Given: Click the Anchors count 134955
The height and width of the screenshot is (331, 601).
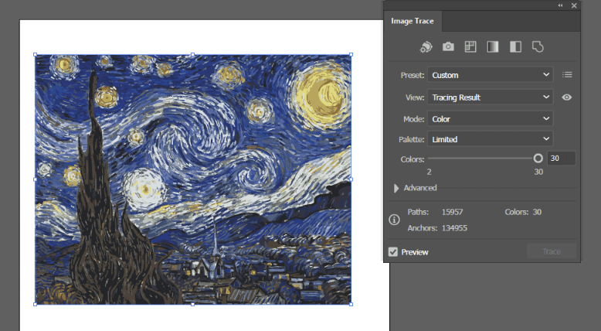Looking at the screenshot, I should click(454, 228).
